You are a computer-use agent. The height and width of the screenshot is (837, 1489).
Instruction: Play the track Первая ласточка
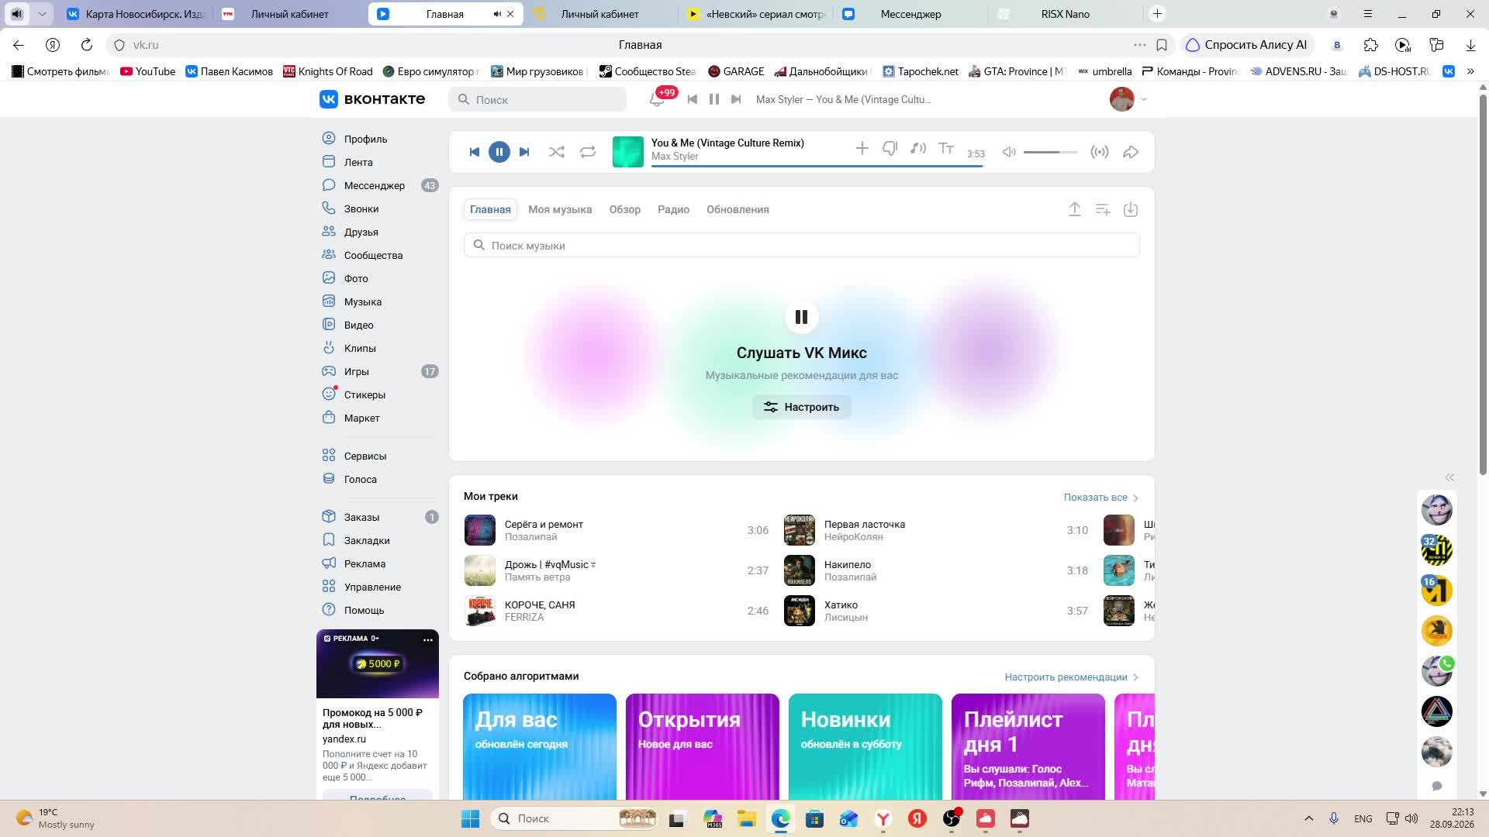pyautogui.click(x=936, y=530)
